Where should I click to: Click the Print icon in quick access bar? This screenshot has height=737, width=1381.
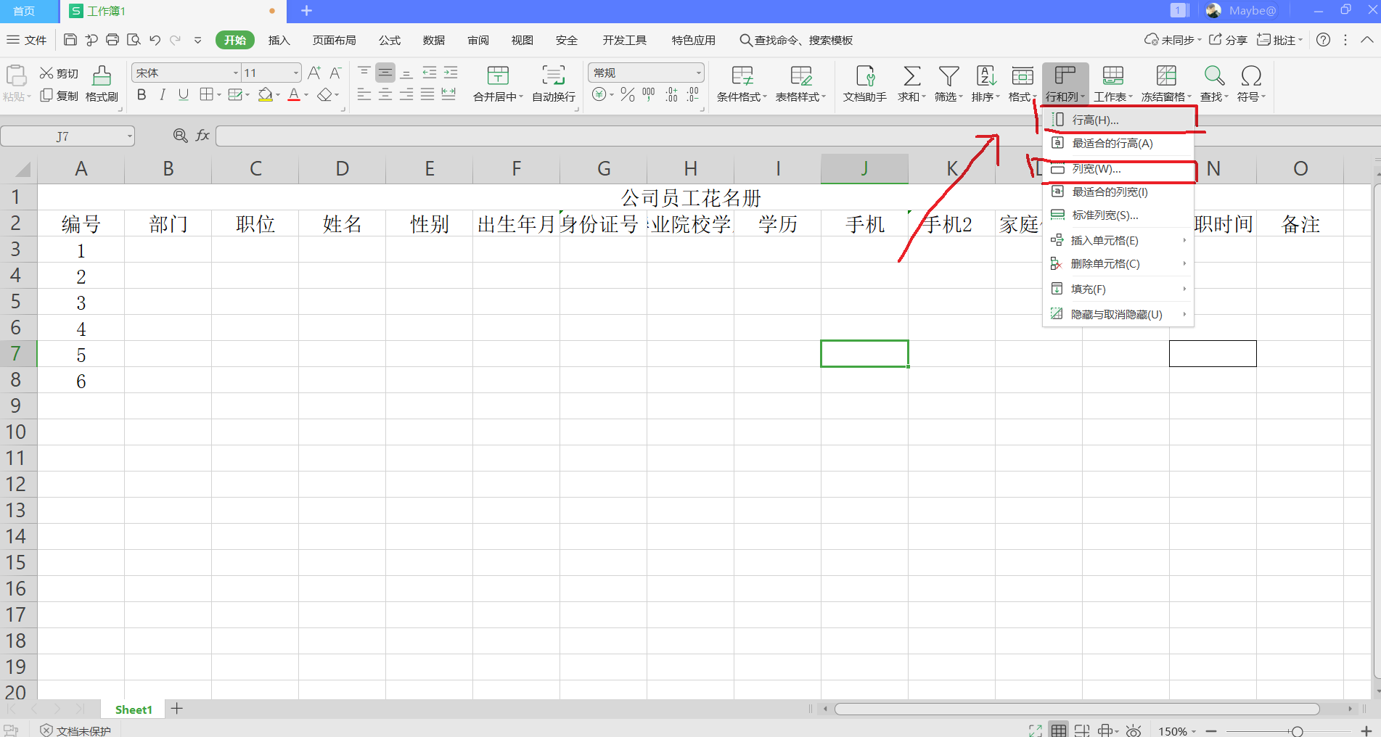[x=112, y=40]
